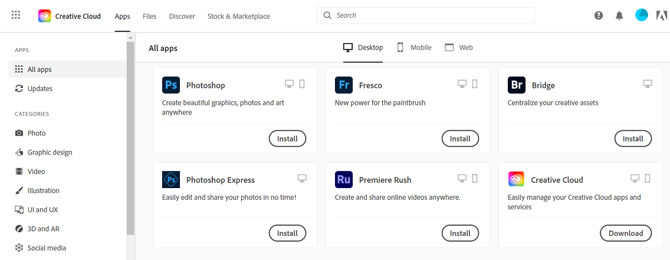Open Stock & Marketplace in top navigation
This screenshot has width=670, height=260.
click(x=238, y=17)
